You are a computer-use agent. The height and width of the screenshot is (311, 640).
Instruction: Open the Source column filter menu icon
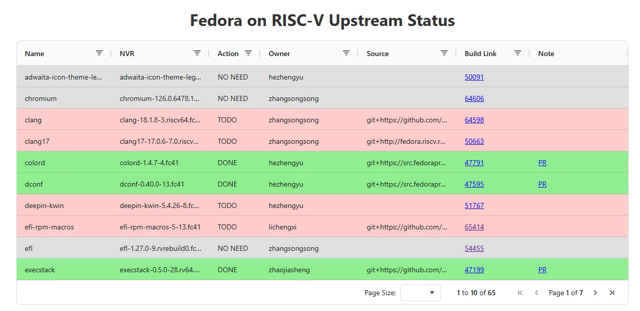[444, 53]
